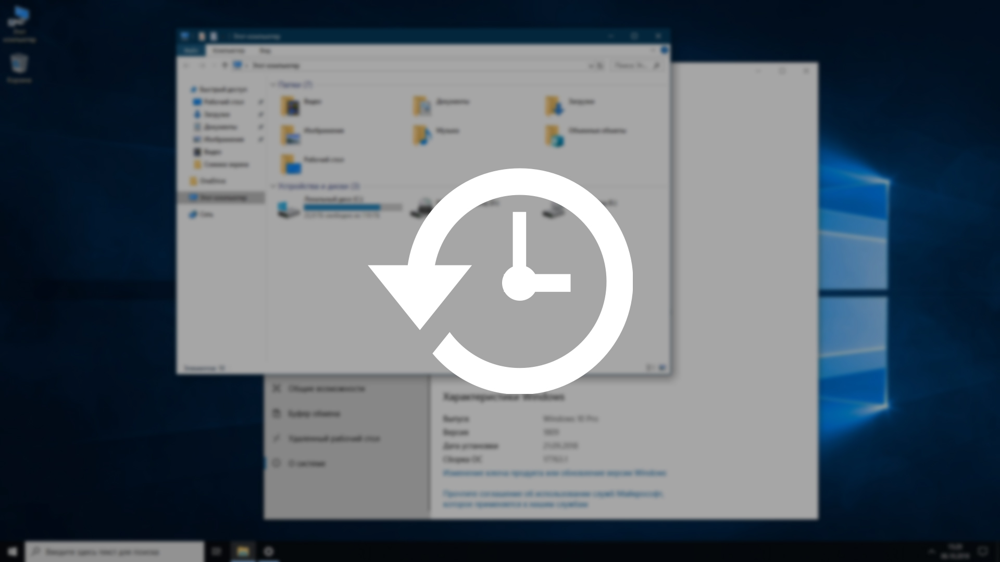
Task: Open the Microsoft Services Agreement link
Action: 553,499
